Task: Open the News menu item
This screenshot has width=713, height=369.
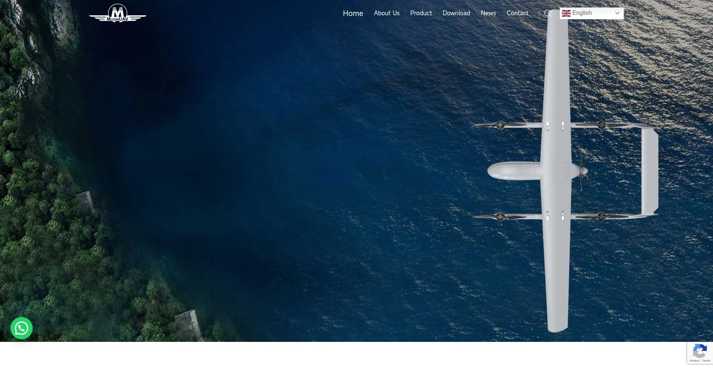Action: tap(488, 13)
